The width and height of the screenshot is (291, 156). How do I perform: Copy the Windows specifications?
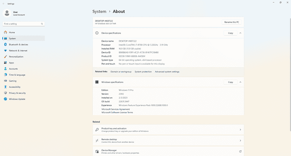click(x=230, y=82)
